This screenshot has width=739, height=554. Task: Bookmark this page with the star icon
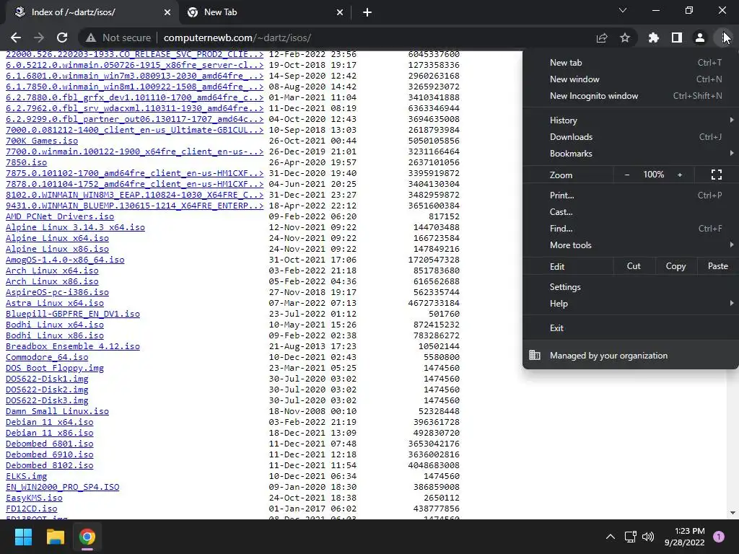[625, 38]
